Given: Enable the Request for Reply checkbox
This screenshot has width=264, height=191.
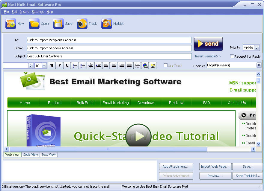Looking at the screenshot, I should click(x=232, y=56).
